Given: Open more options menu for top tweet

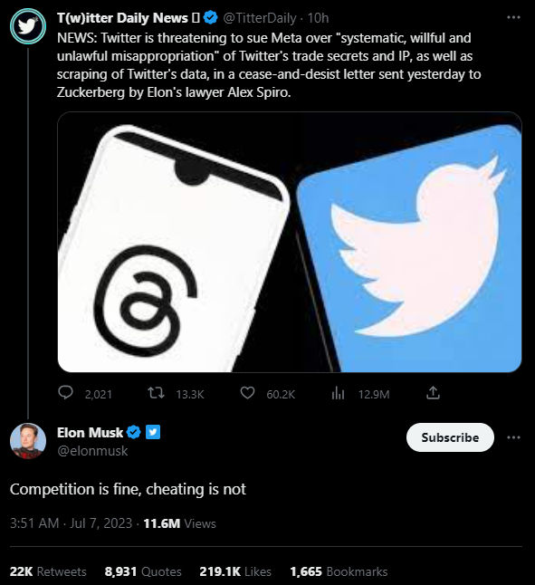Looking at the screenshot, I should (x=513, y=17).
